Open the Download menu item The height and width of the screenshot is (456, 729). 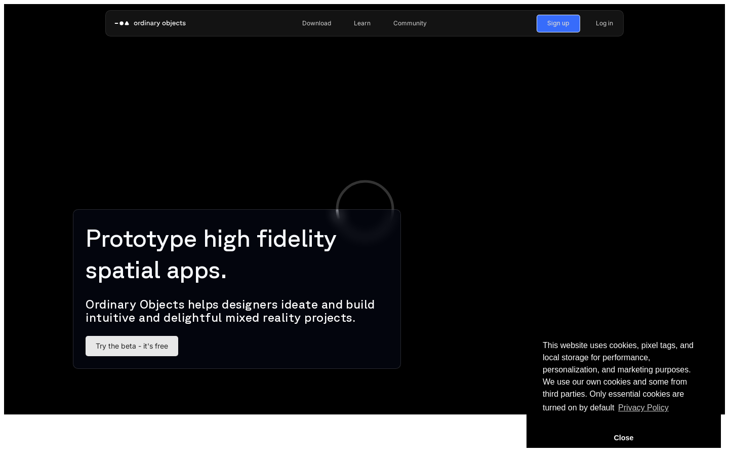(316, 23)
